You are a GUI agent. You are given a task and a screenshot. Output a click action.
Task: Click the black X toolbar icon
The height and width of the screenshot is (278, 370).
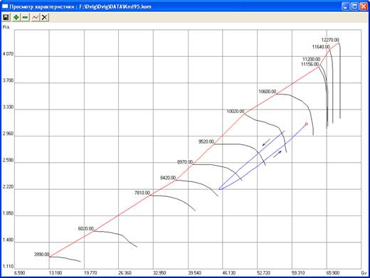tap(44, 17)
